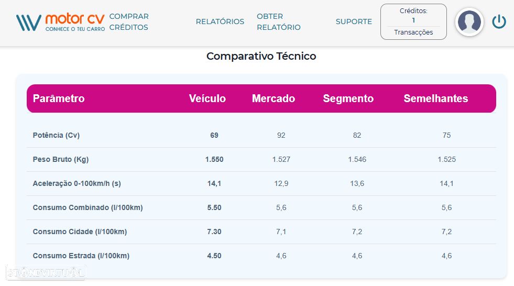Open the Comprar Créditos menu

129,22
